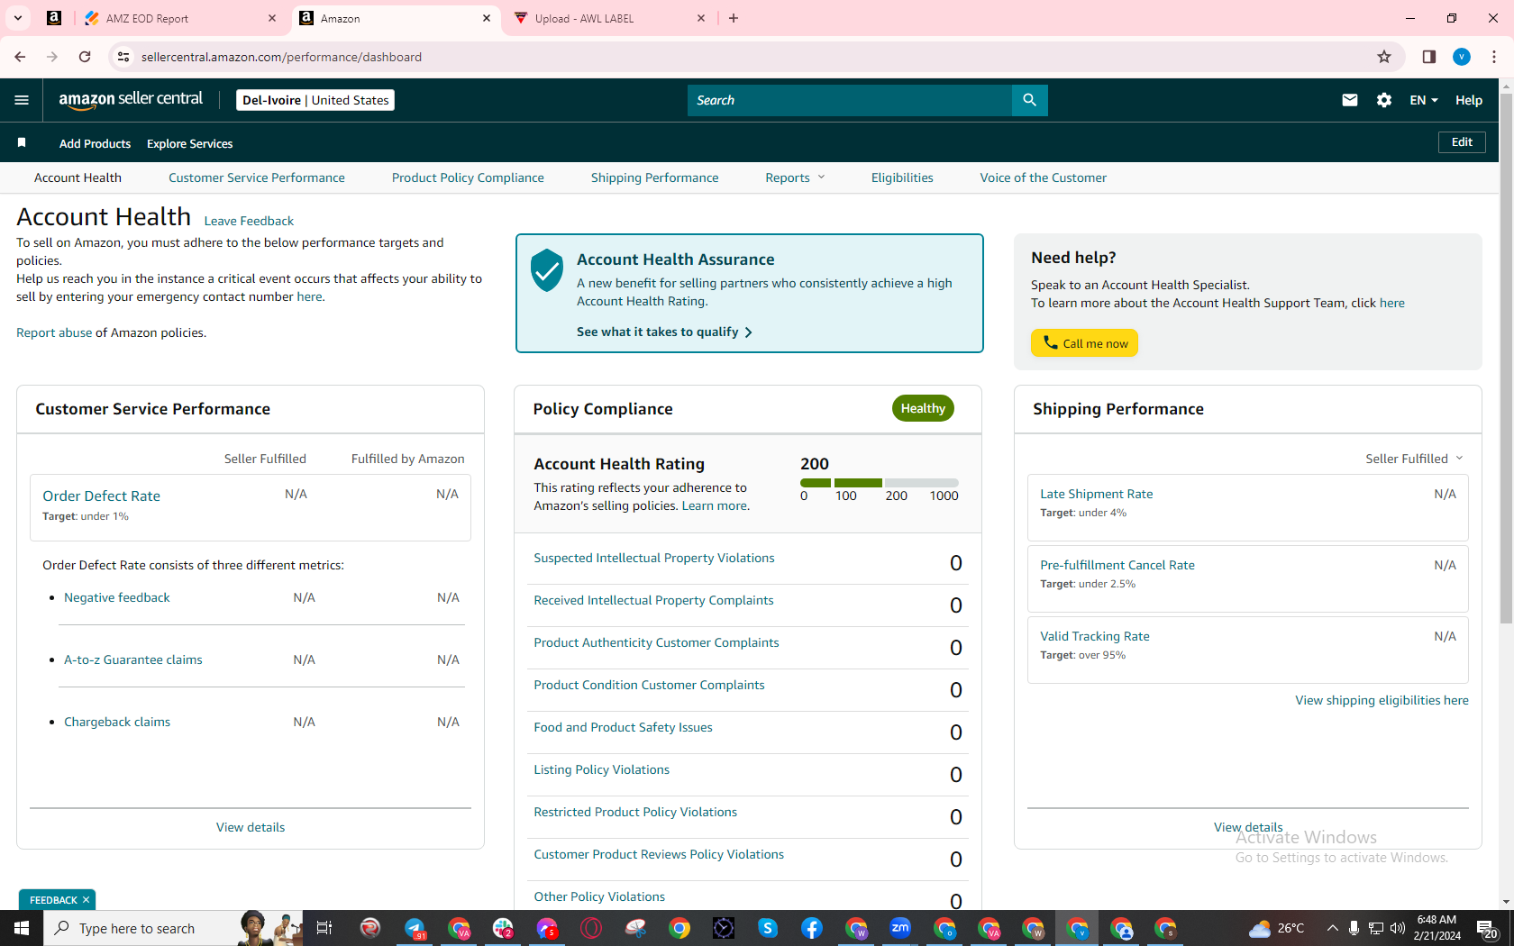Image resolution: width=1514 pixels, height=946 pixels.
Task: Open the Late Shipment Rate link
Action: click(x=1097, y=494)
